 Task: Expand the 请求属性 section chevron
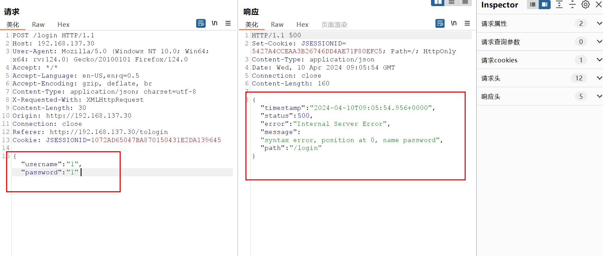click(599, 23)
